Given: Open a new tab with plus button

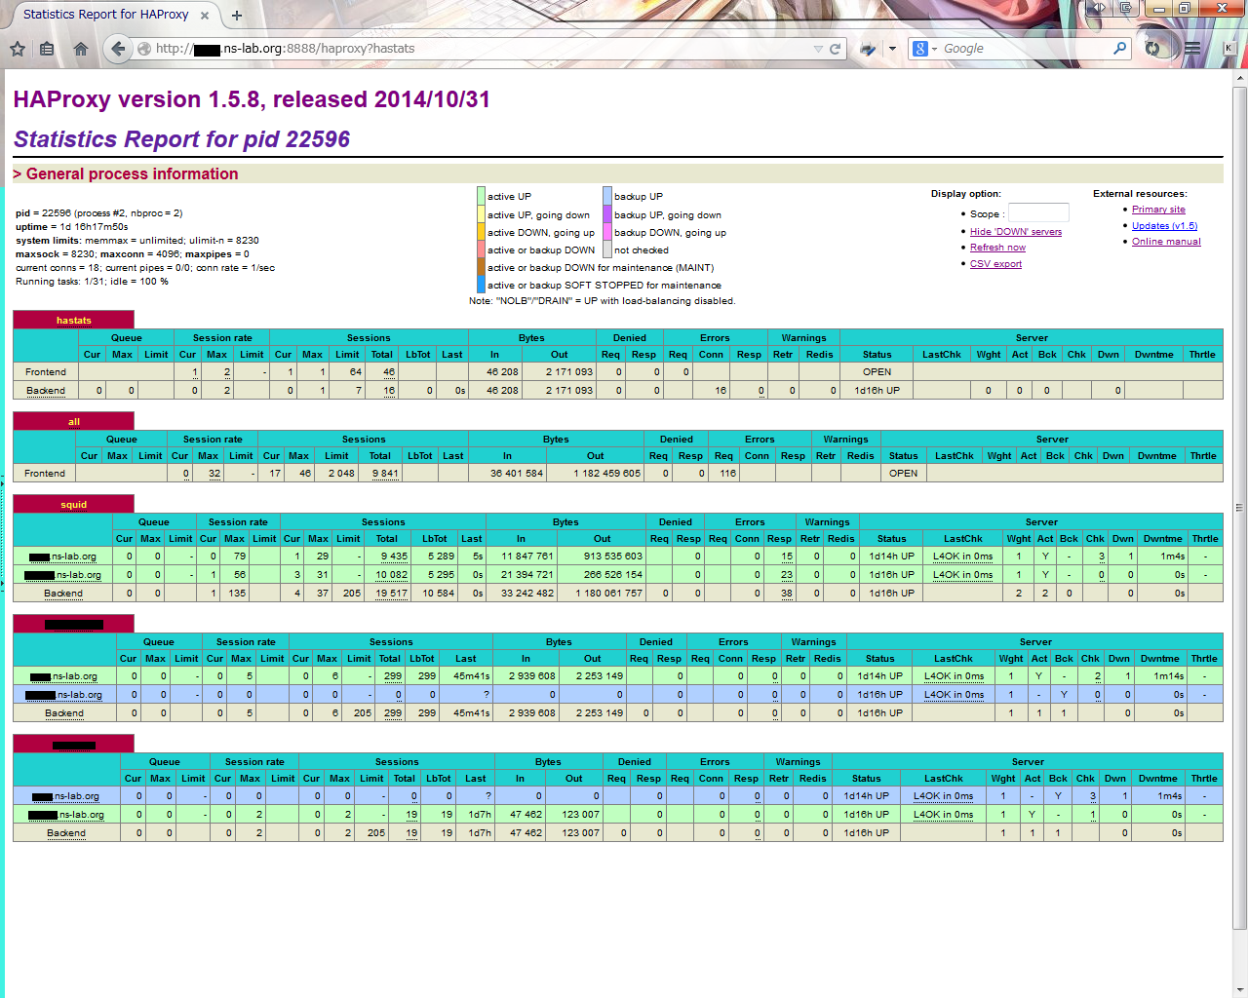Looking at the screenshot, I should [x=237, y=15].
